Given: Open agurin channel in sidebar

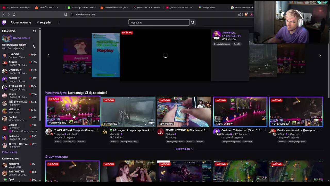Looking at the screenshot, I should pyautogui.click(x=20, y=96).
